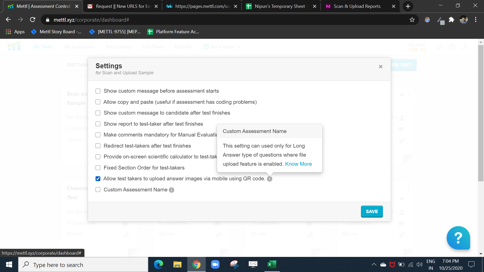Click the floating blue help question button
Viewport: 484px width, 272px height.
[x=458, y=238]
